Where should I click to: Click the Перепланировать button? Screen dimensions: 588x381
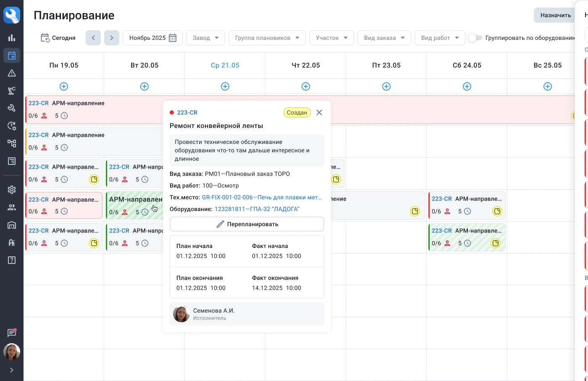pos(247,224)
